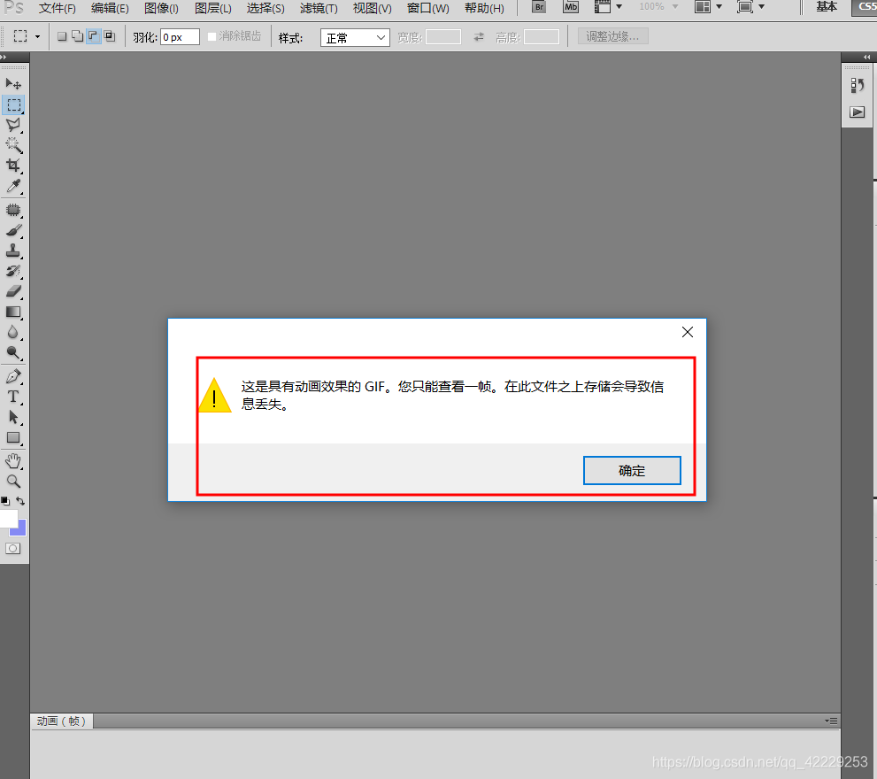877x779 pixels.
Task: Select the Hand tool
Action: 13,462
